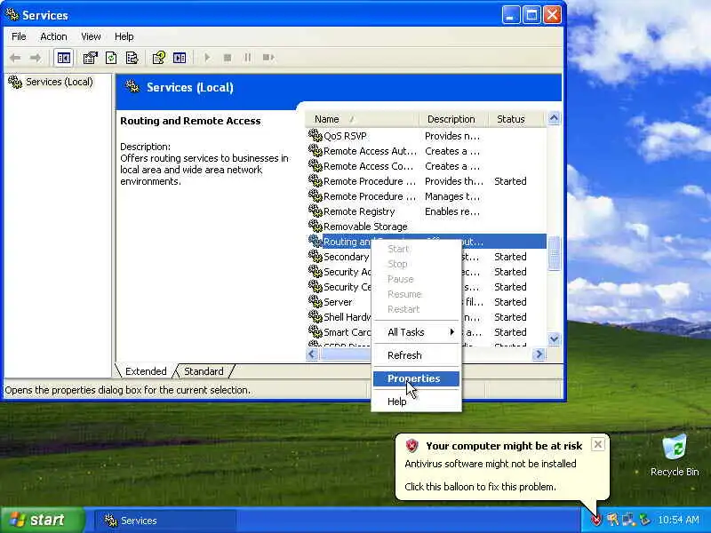
Task: Switch to the Extended tab
Action: (x=146, y=371)
